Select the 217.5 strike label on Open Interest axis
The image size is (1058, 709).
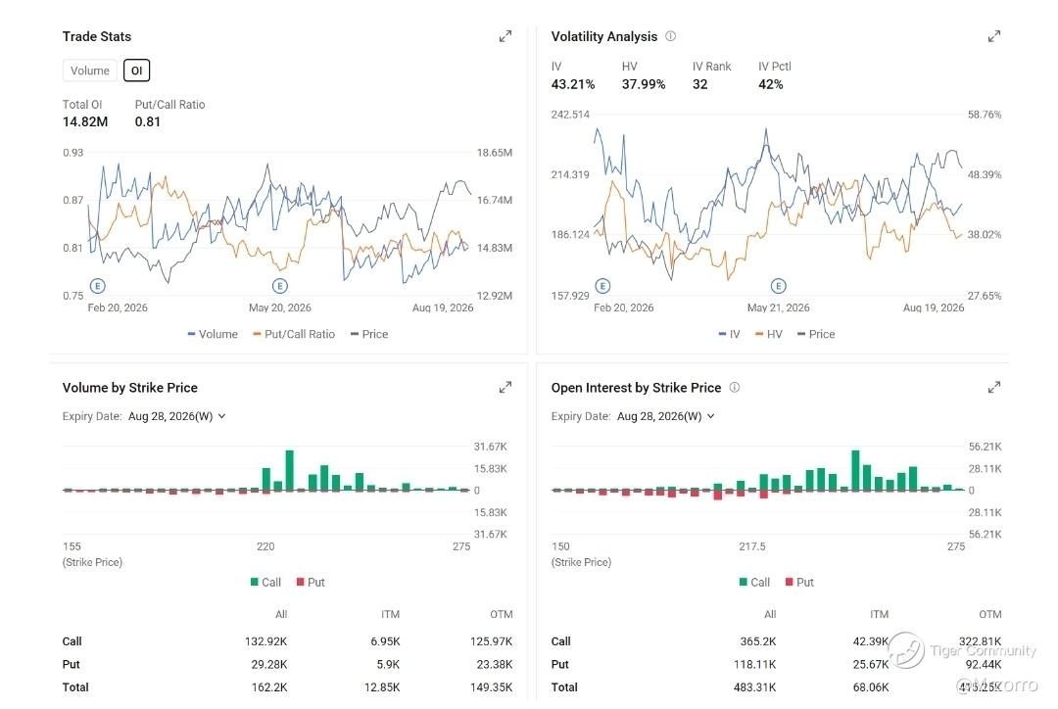pos(751,546)
